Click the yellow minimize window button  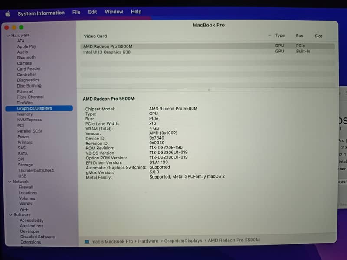coord(14,28)
